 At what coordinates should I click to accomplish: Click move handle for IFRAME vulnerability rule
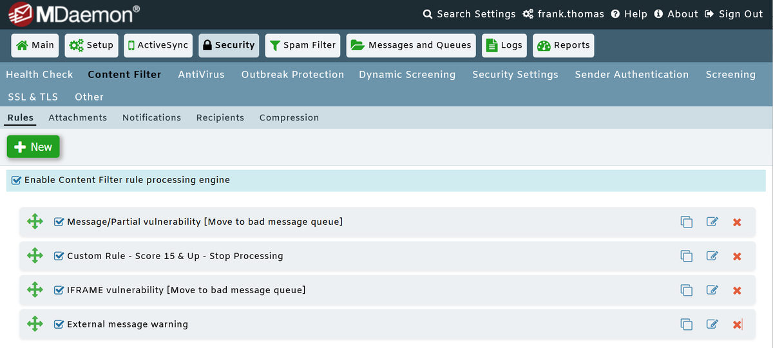click(35, 290)
